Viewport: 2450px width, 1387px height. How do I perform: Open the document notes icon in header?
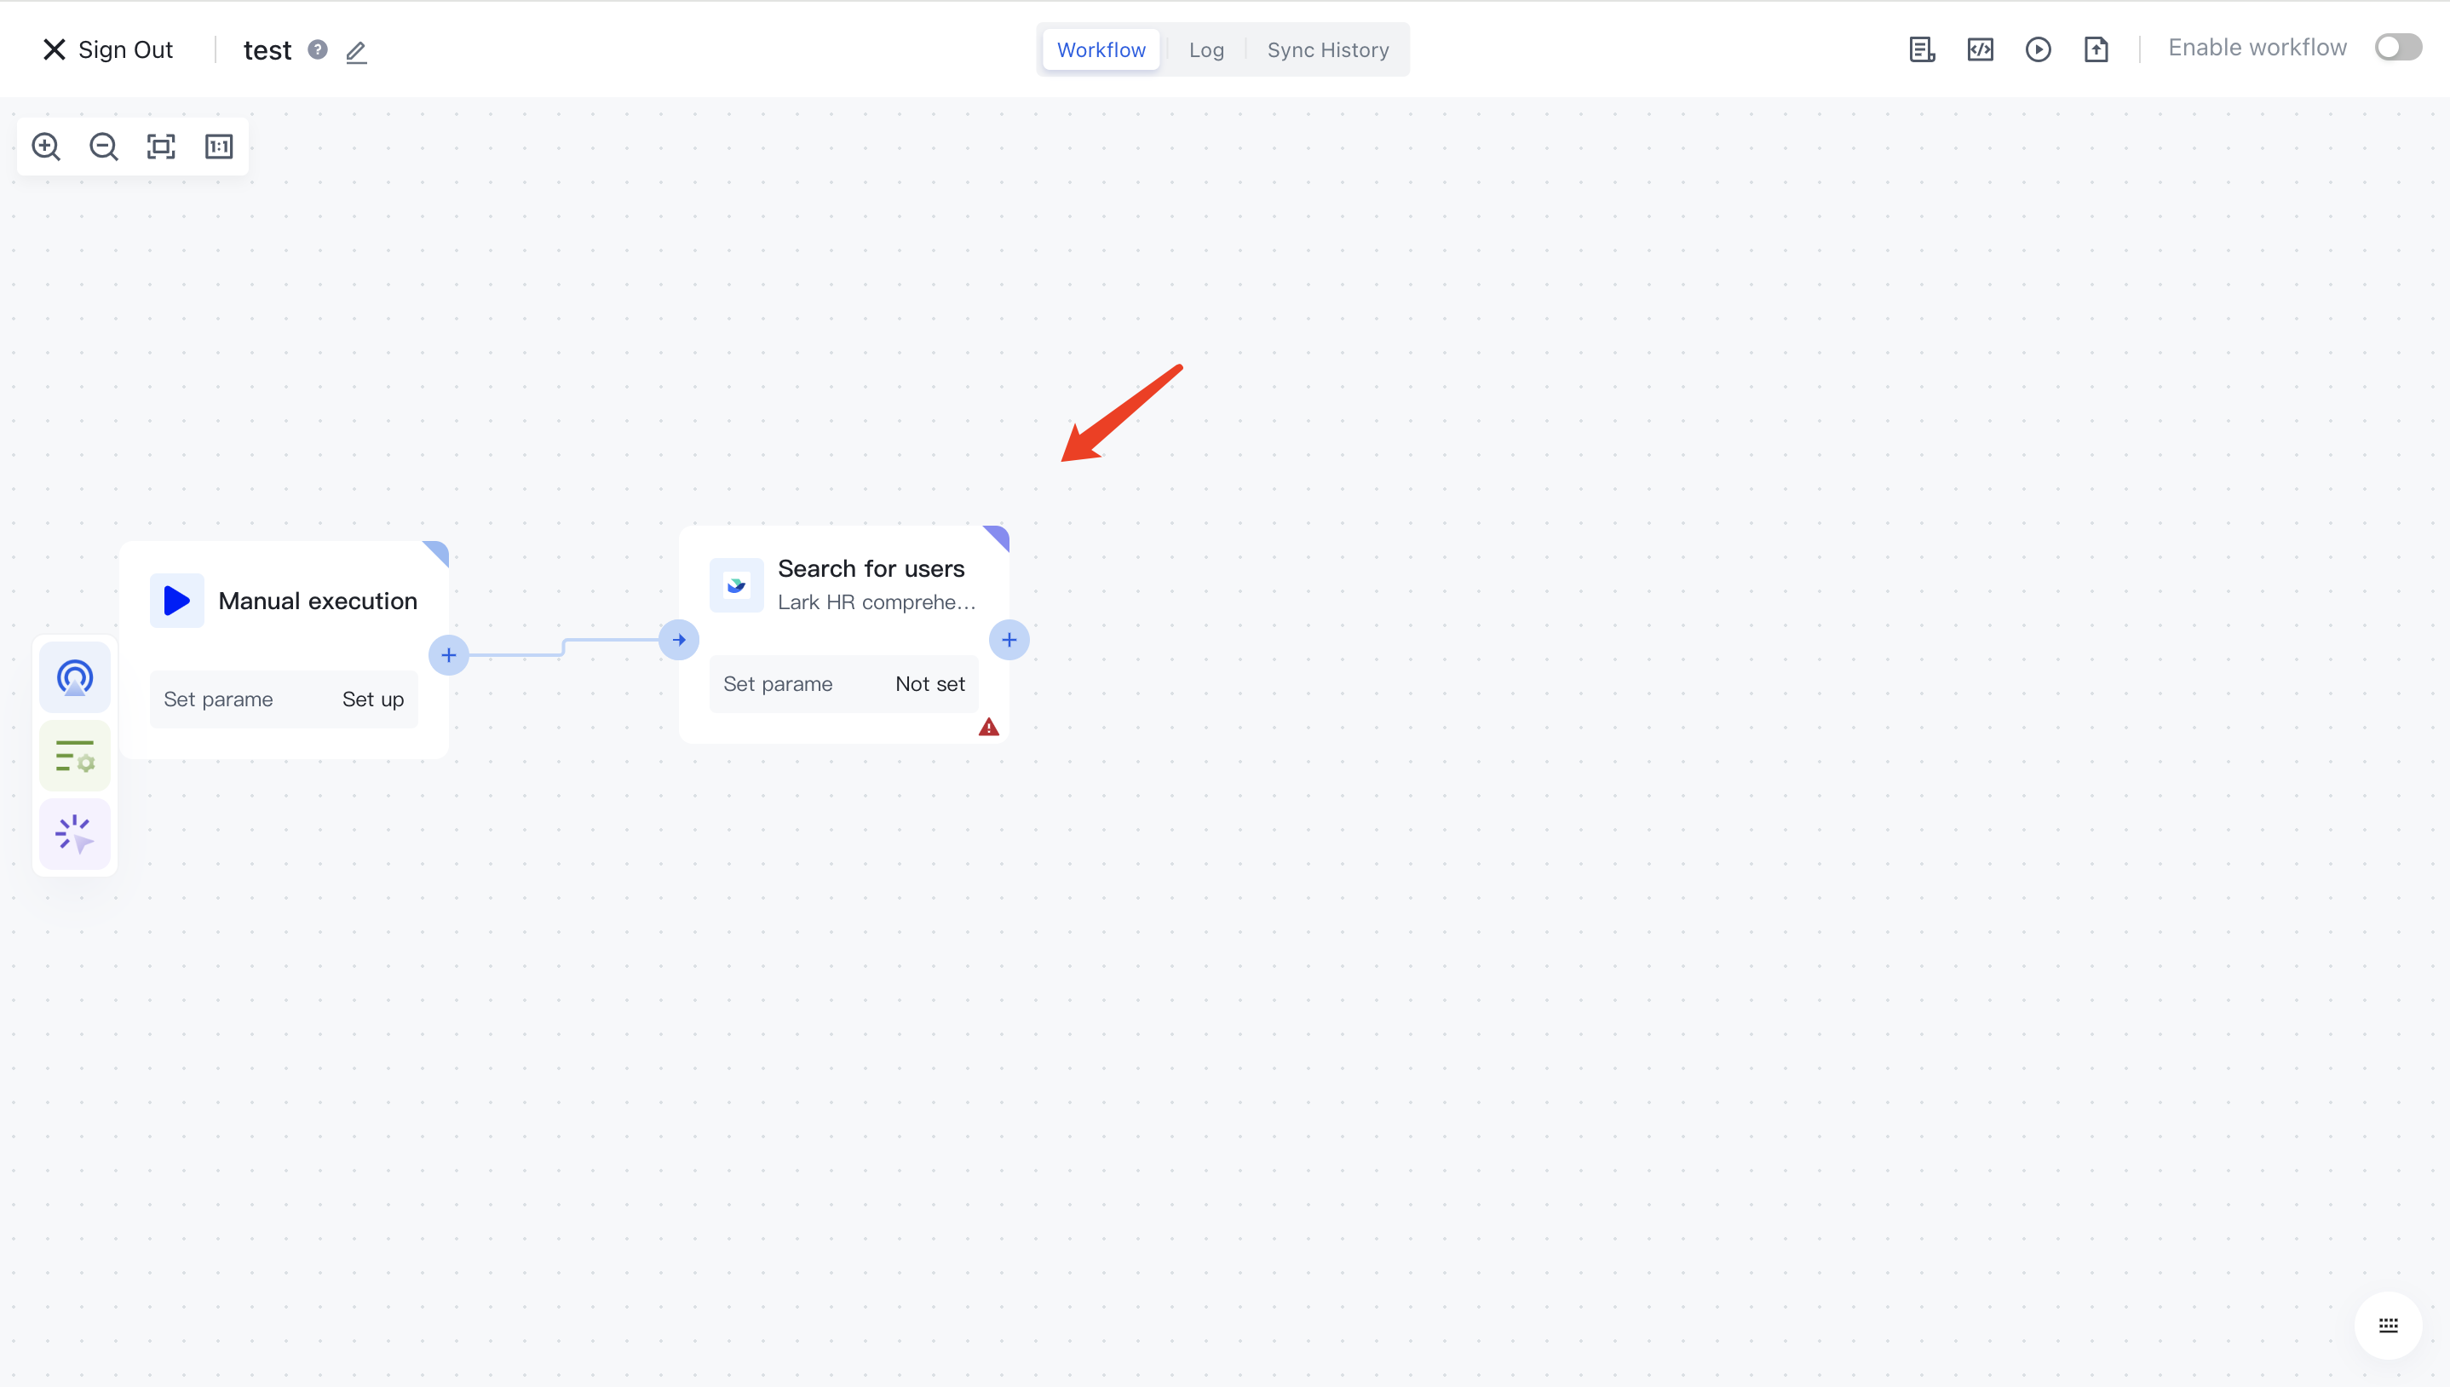point(1922,49)
